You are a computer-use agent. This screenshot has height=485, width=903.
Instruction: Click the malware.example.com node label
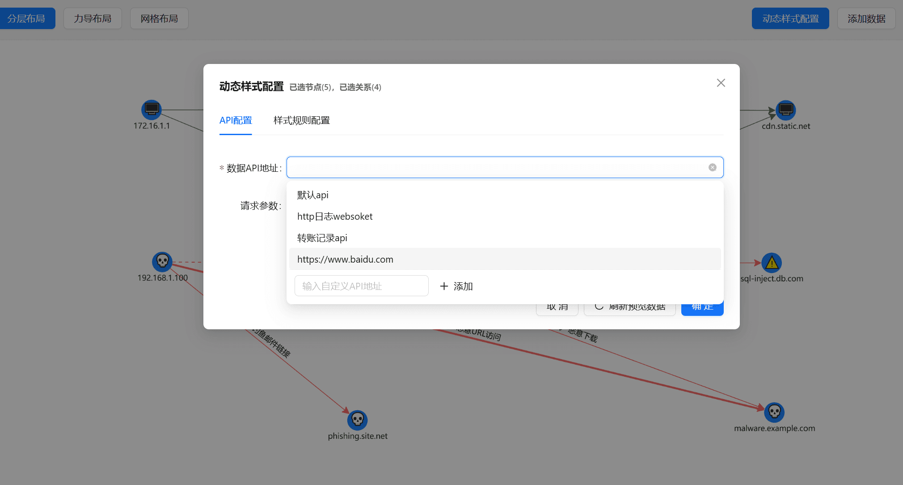pyautogui.click(x=774, y=428)
